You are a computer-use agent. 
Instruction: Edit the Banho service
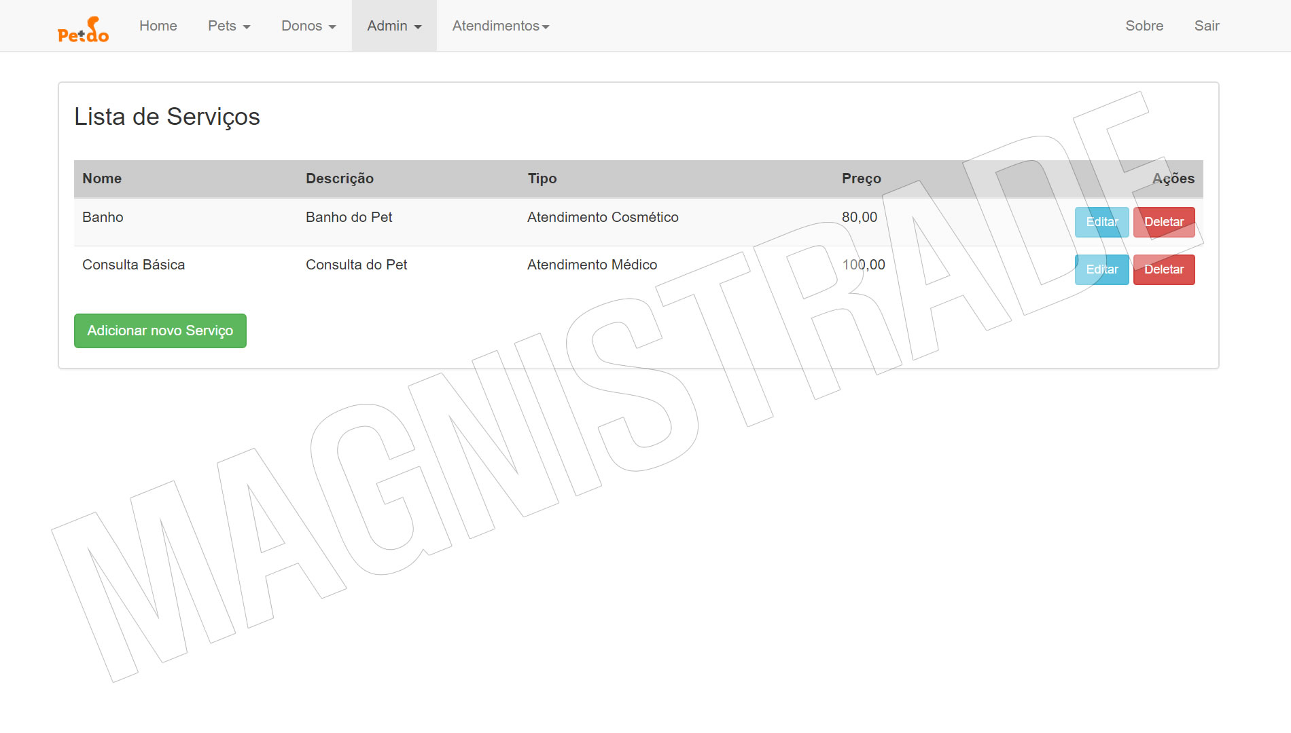1101,222
